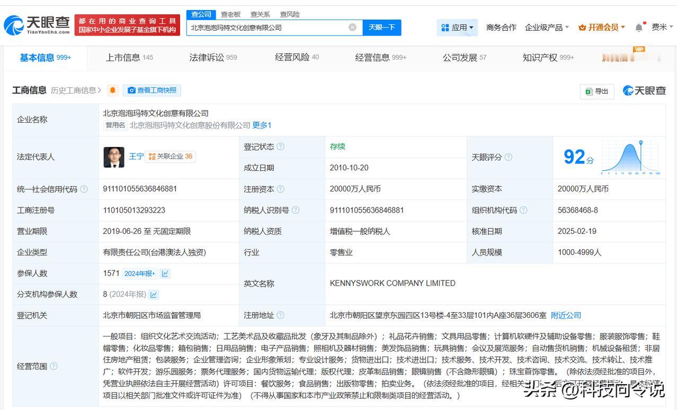Click help icon next to 经营范围
The height and width of the screenshot is (410, 677).
tap(54, 366)
